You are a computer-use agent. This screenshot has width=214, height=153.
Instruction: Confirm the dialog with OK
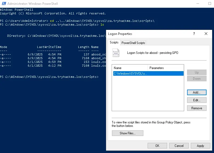tap(157, 146)
